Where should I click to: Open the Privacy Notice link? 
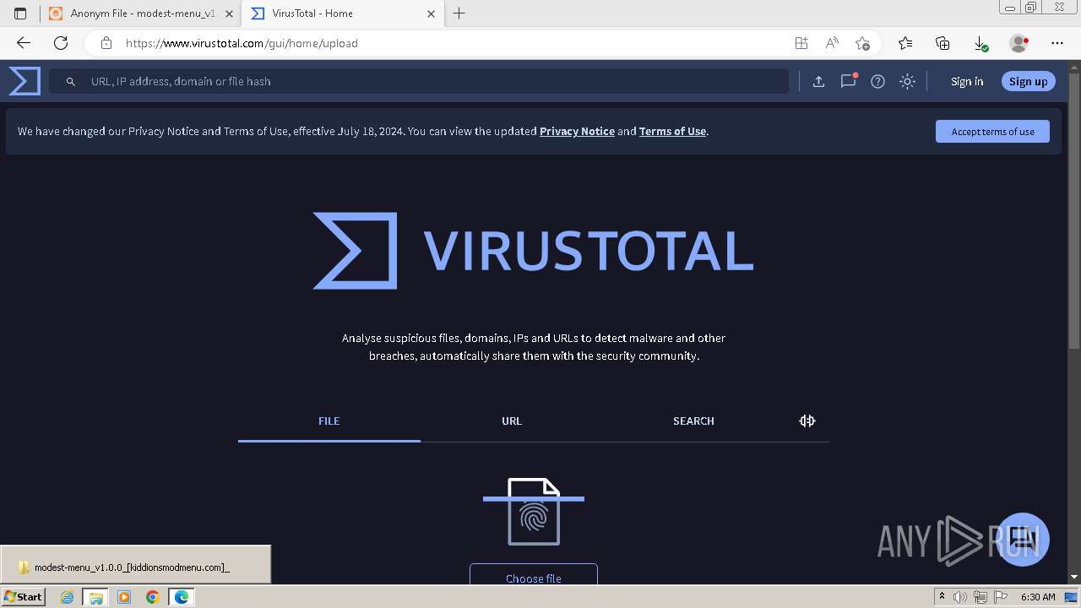tap(577, 131)
